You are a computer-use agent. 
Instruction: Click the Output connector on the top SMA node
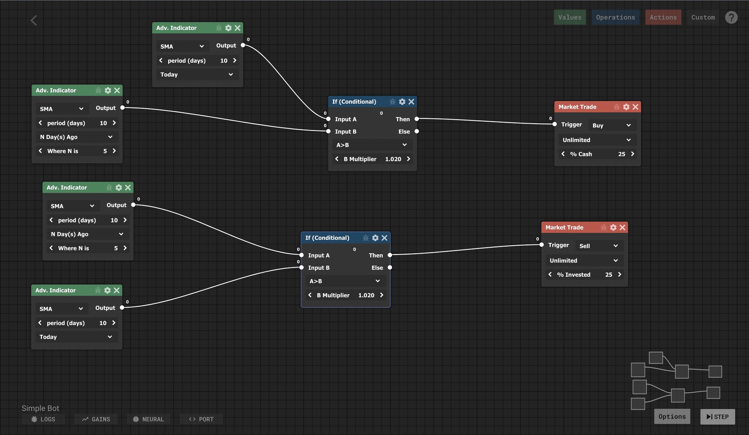click(243, 46)
